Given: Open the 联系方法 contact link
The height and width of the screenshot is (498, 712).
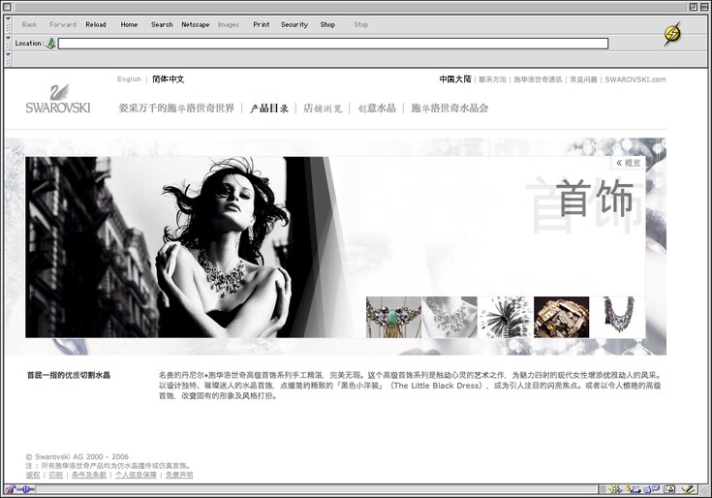Looking at the screenshot, I should coord(493,79).
